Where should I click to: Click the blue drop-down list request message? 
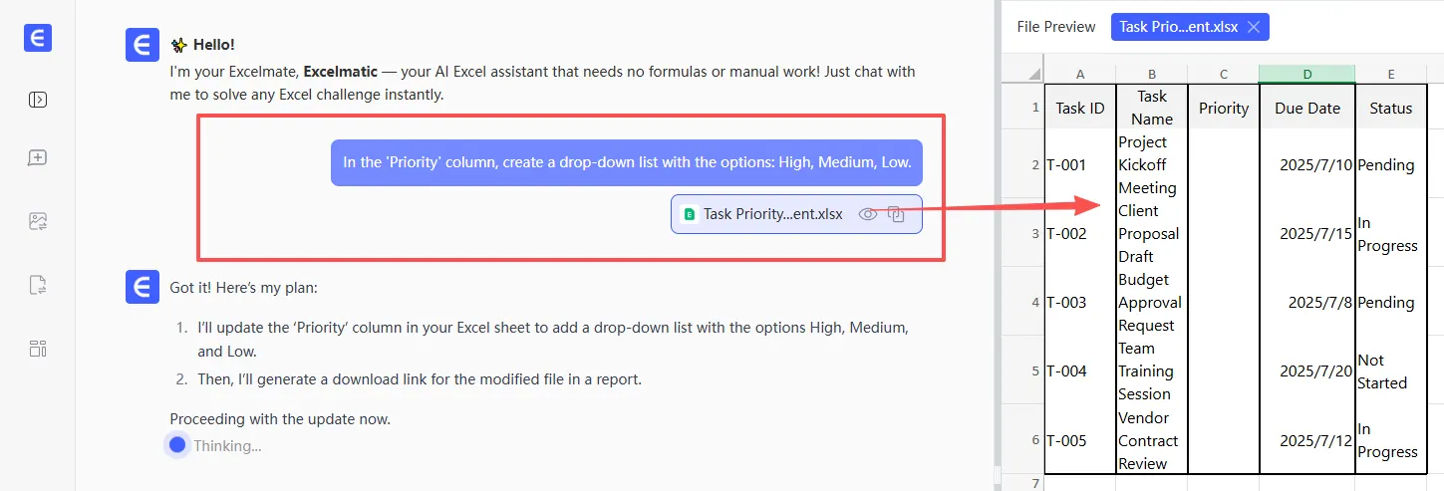point(627,162)
